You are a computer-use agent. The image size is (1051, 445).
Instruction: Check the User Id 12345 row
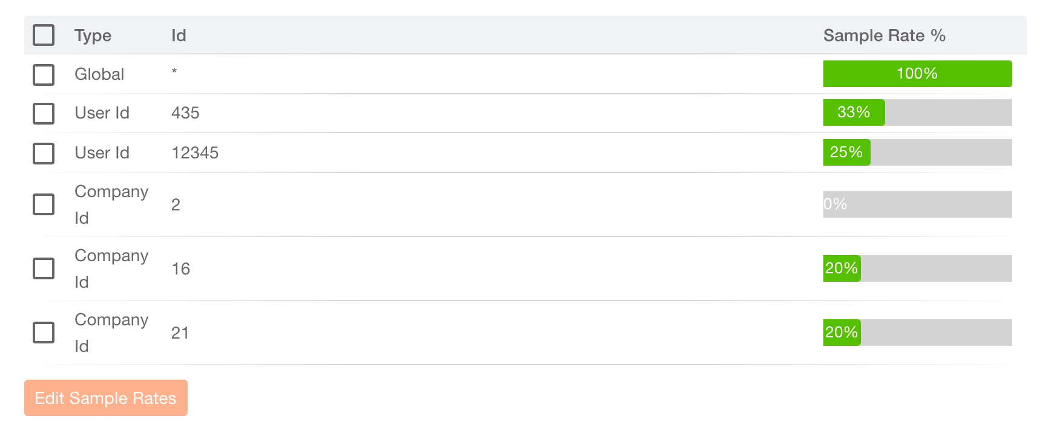(x=44, y=153)
